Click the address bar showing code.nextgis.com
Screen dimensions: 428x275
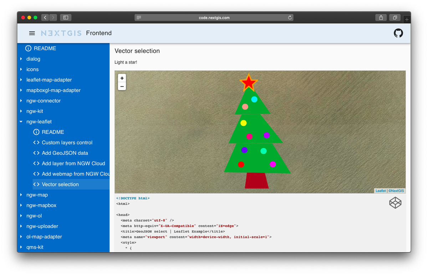(214, 17)
